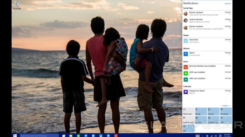This screenshot has width=245, height=137.
Task: Toggle the VPN quick action
Action: point(226,120)
